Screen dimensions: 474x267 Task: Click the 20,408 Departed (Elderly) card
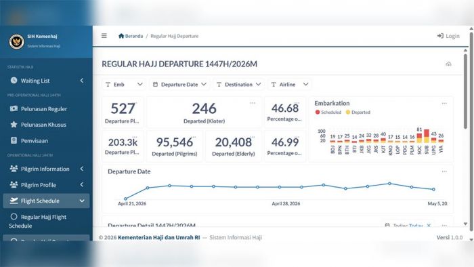(x=234, y=146)
